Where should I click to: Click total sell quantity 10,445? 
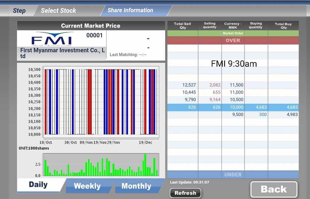pyautogui.click(x=189, y=92)
